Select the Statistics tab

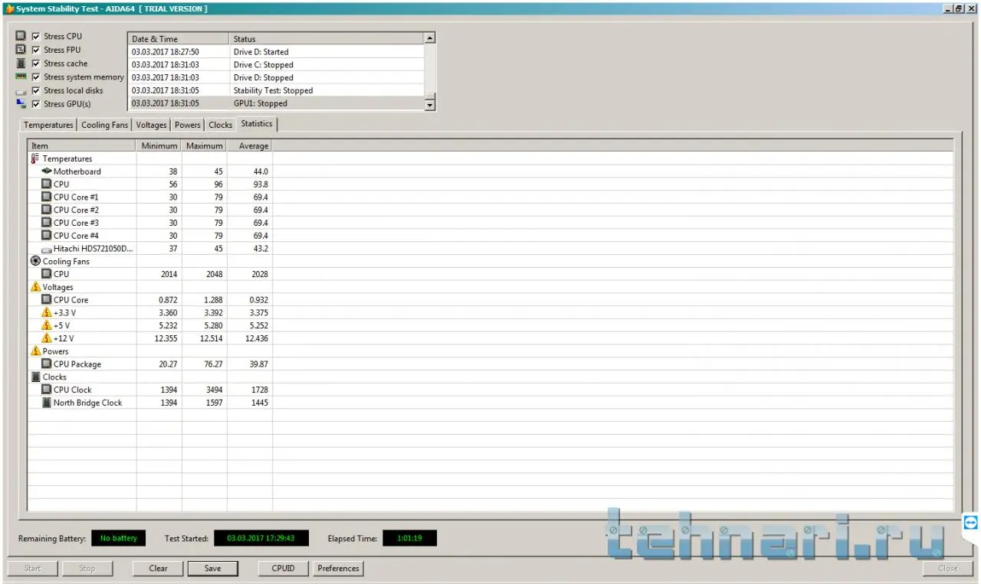[257, 123]
